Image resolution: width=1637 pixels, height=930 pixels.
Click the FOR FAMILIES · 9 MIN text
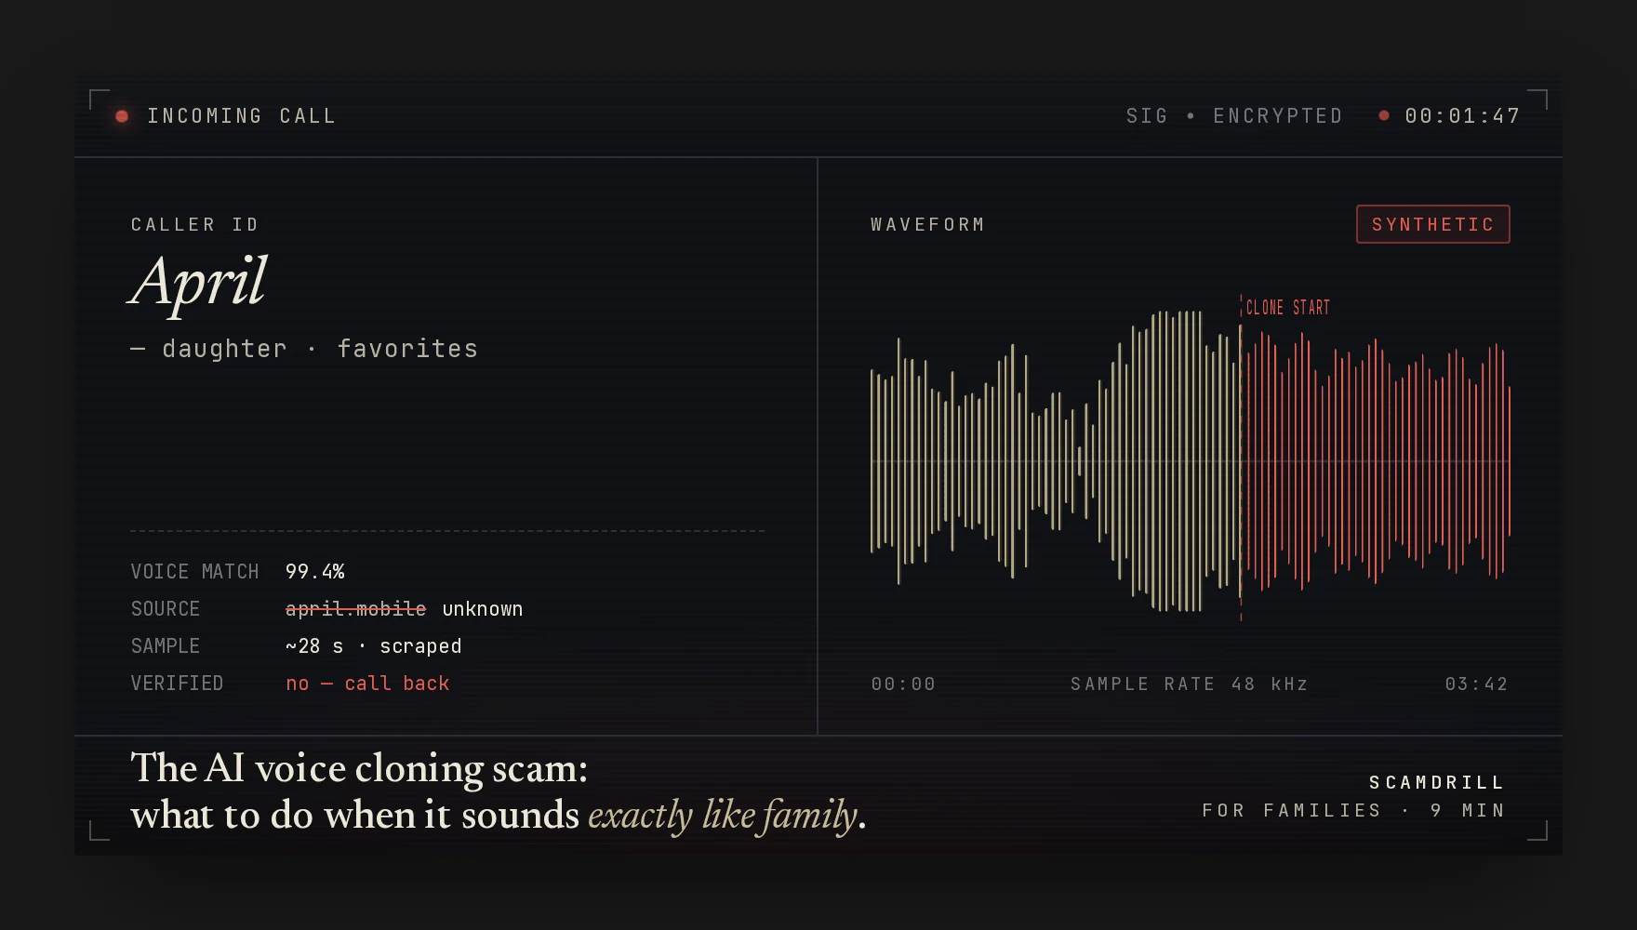(1353, 811)
